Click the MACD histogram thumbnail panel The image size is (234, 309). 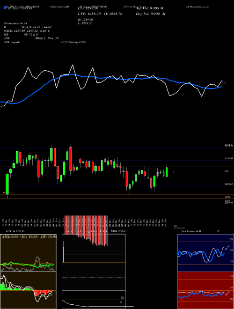[28, 290]
